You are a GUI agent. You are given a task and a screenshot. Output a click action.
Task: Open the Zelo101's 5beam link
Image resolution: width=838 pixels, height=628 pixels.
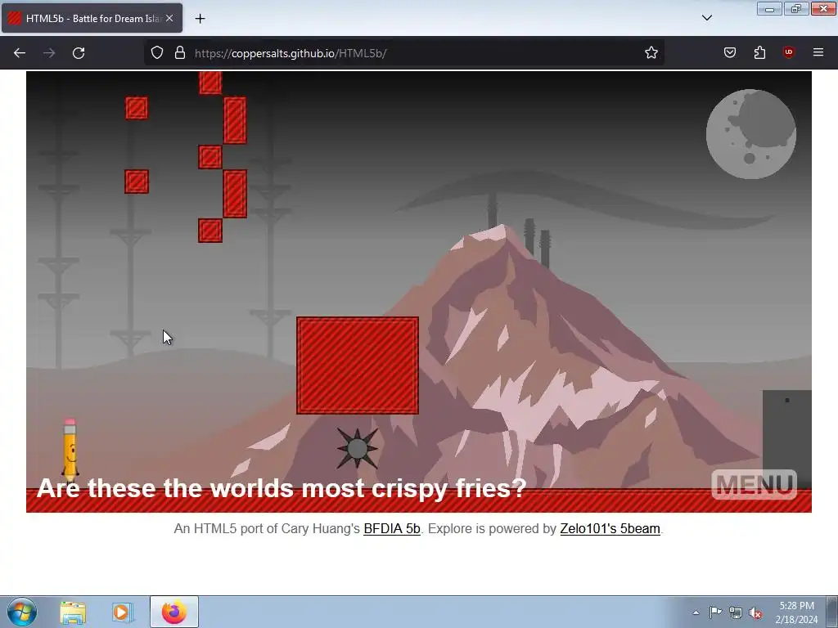[x=610, y=529]
